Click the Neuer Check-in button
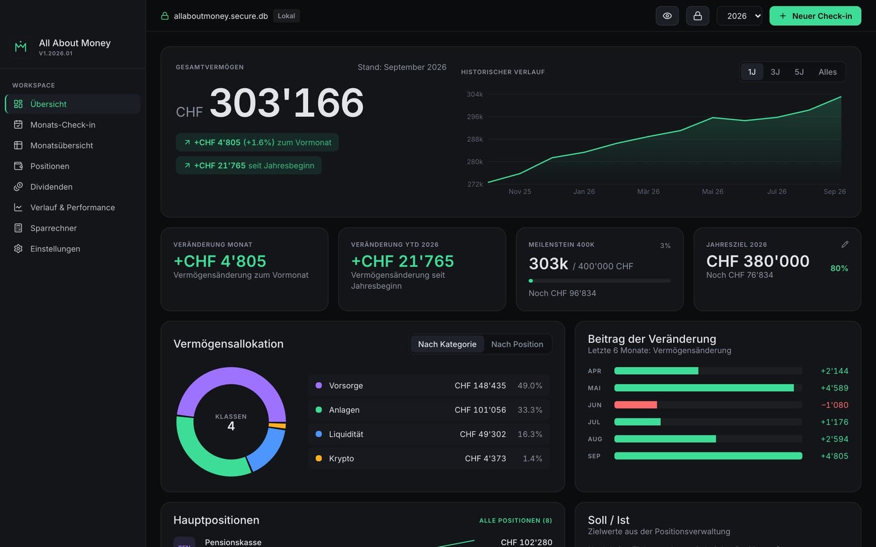This screenshot has height=547, width=876. coord(815,16)
